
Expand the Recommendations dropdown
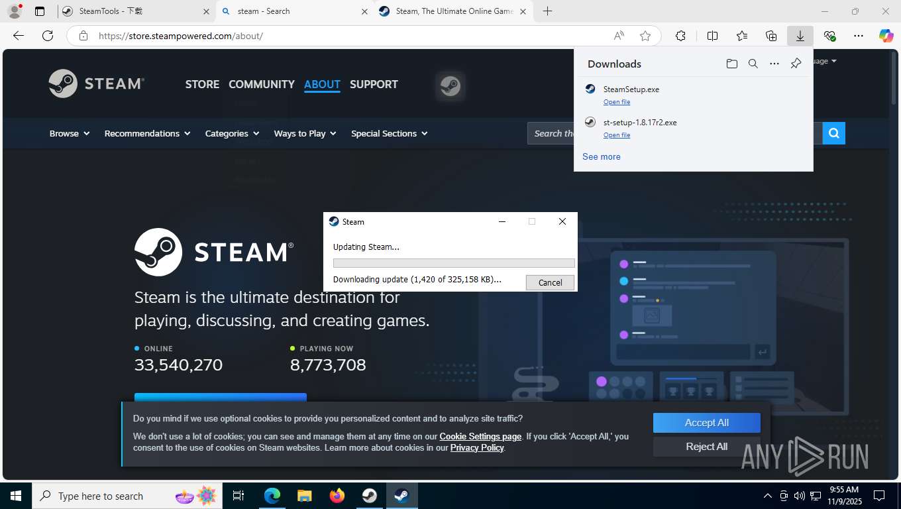pyautogui.click(x=147, y=133)
